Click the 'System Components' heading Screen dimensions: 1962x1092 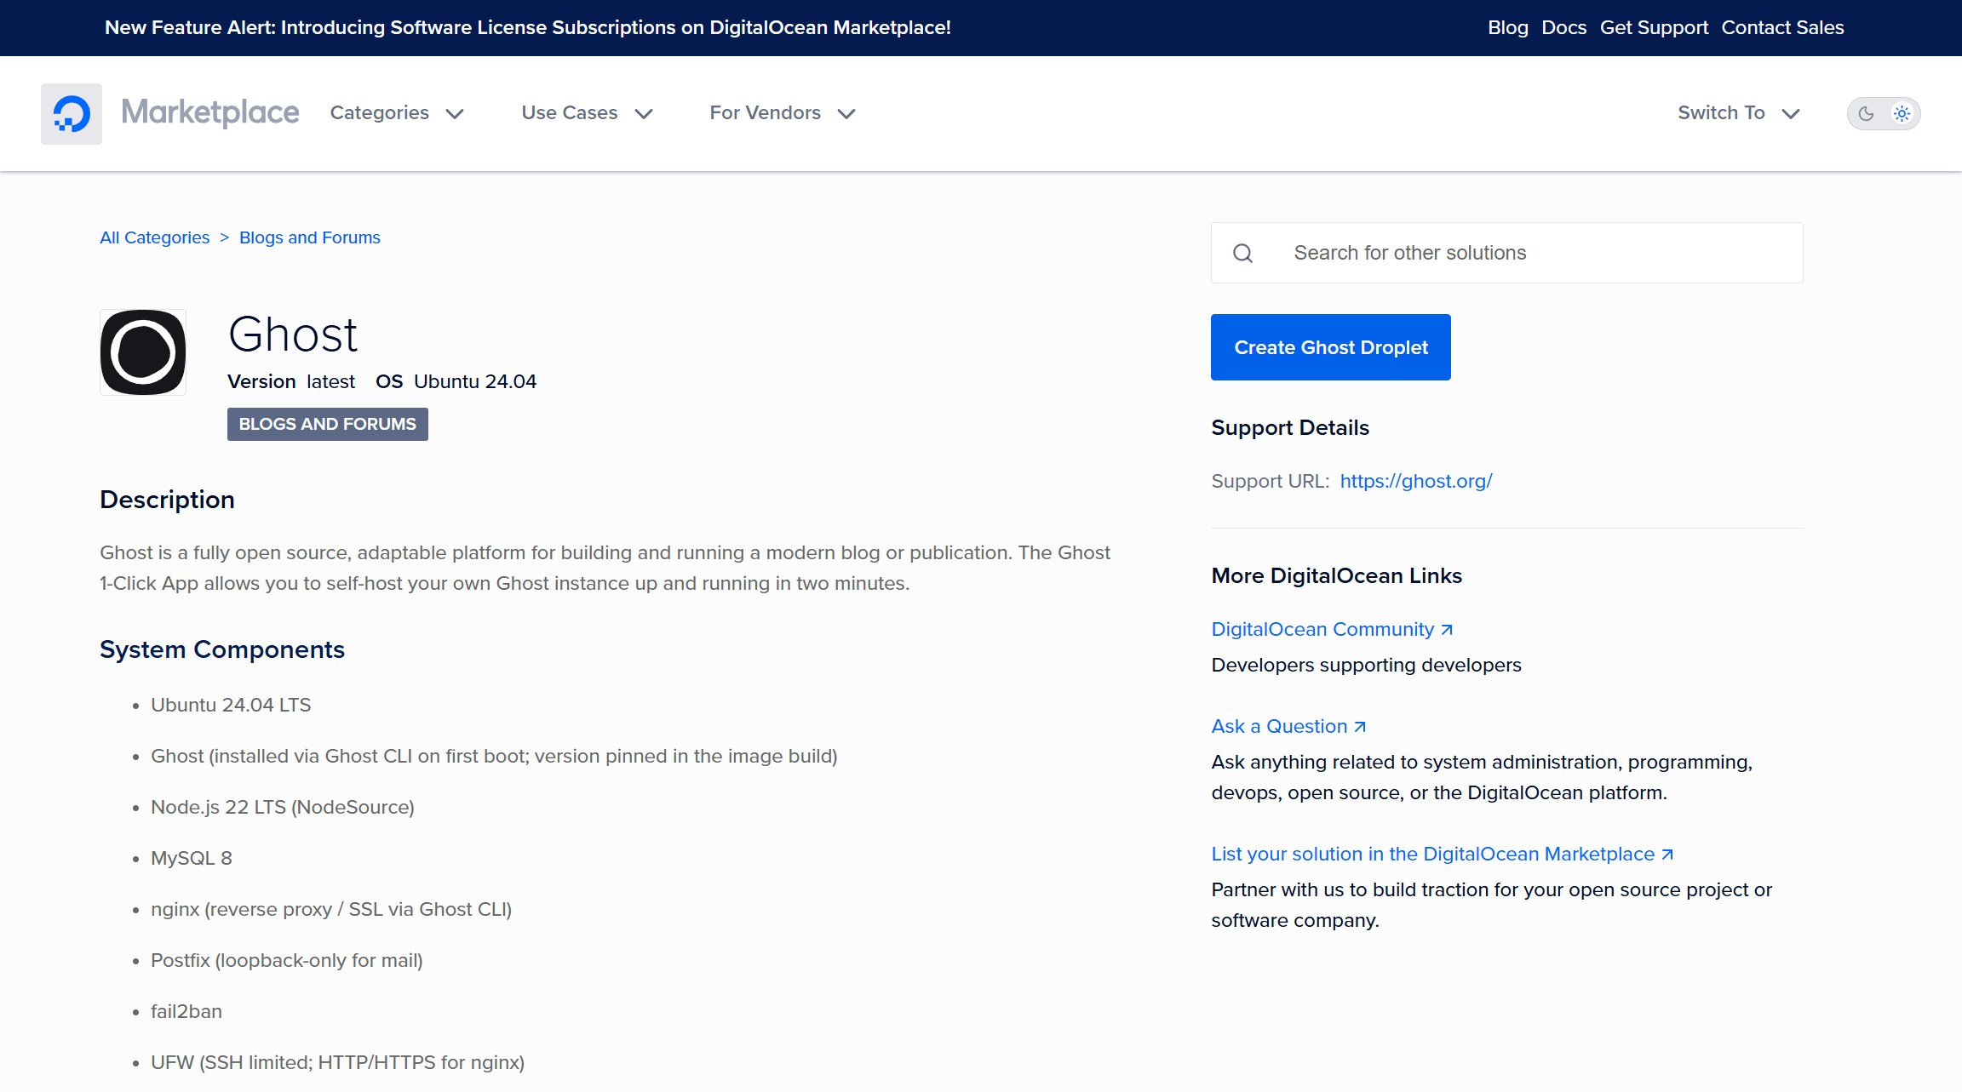coord(222,649)
